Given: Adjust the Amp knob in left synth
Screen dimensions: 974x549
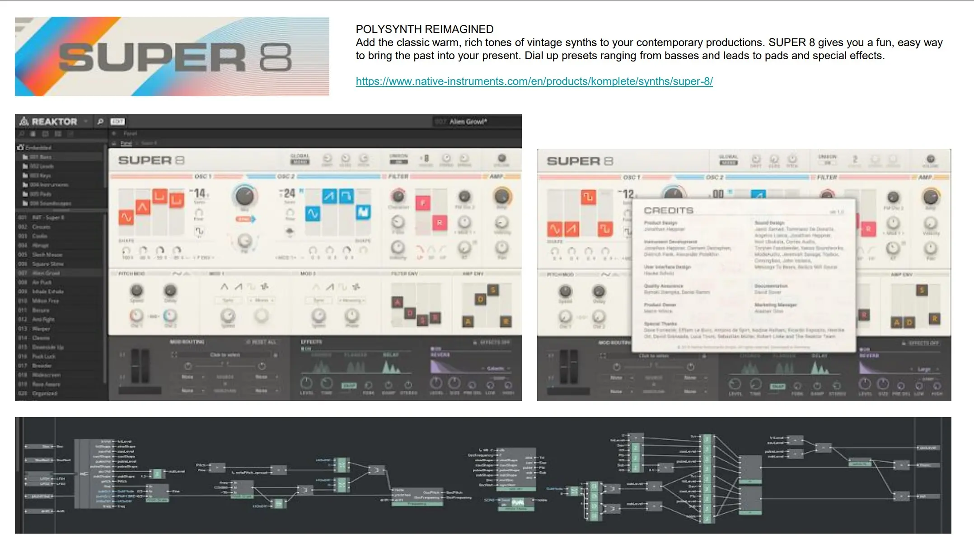Looking at the screenshot, I should pos(501,196).
